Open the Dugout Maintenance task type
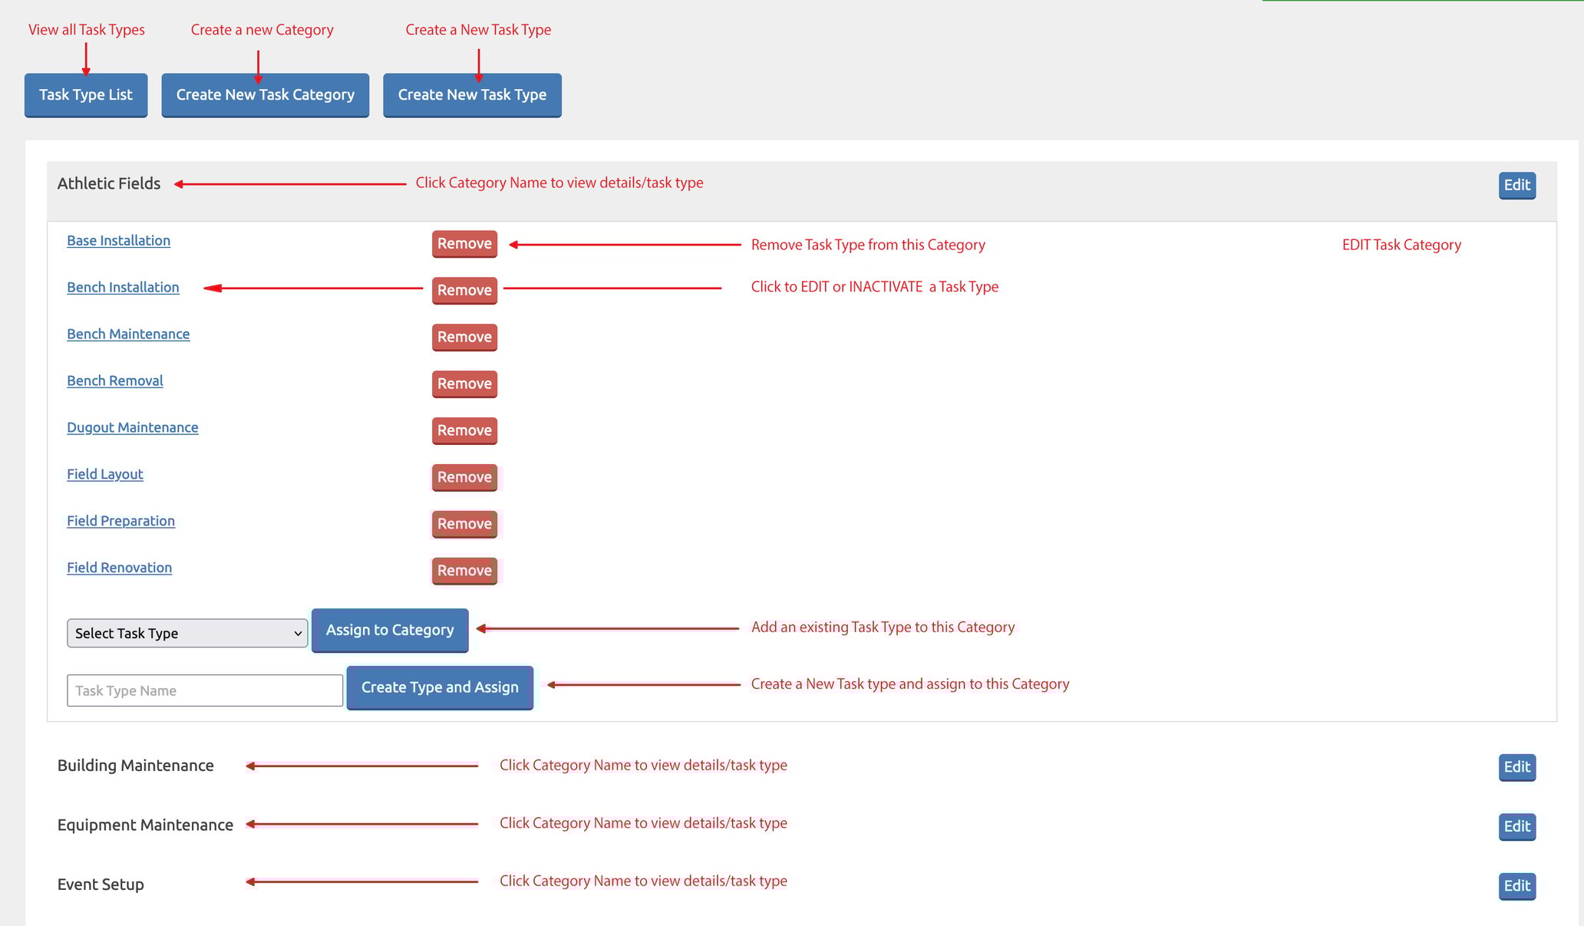The image size is (1584, 926). click(132, 427)
